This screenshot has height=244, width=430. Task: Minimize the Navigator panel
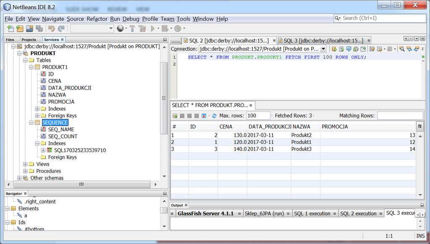[x=165, y=194]
